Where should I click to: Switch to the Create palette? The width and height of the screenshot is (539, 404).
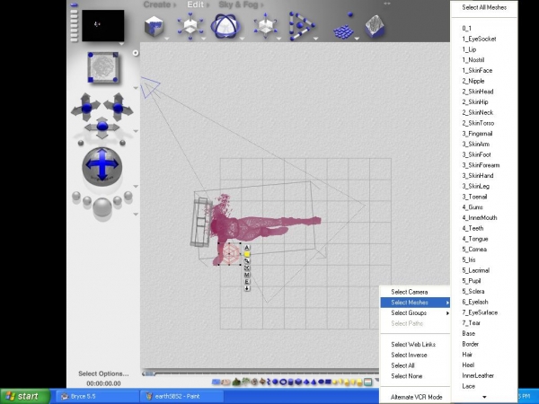[x=157, y=4]
